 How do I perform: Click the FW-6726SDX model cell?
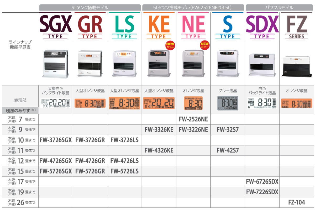click(262, 182)
